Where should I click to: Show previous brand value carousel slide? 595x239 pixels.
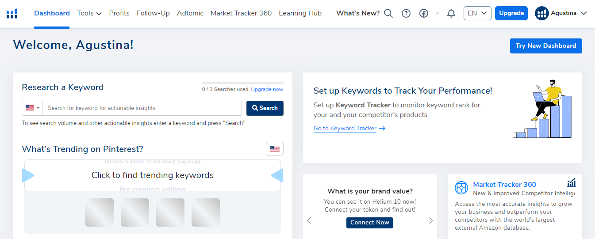tap(309, 220)
